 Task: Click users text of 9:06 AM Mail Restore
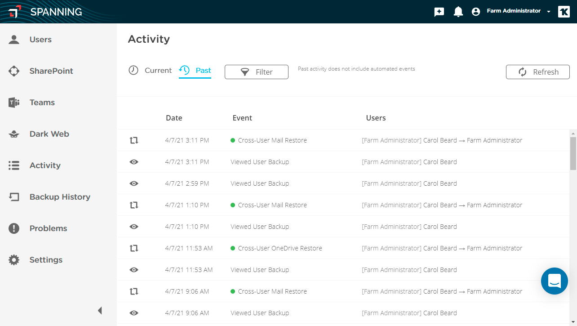(x=442, y=291)
